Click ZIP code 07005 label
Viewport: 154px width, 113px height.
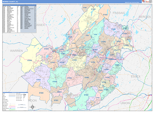pos(104,42)
